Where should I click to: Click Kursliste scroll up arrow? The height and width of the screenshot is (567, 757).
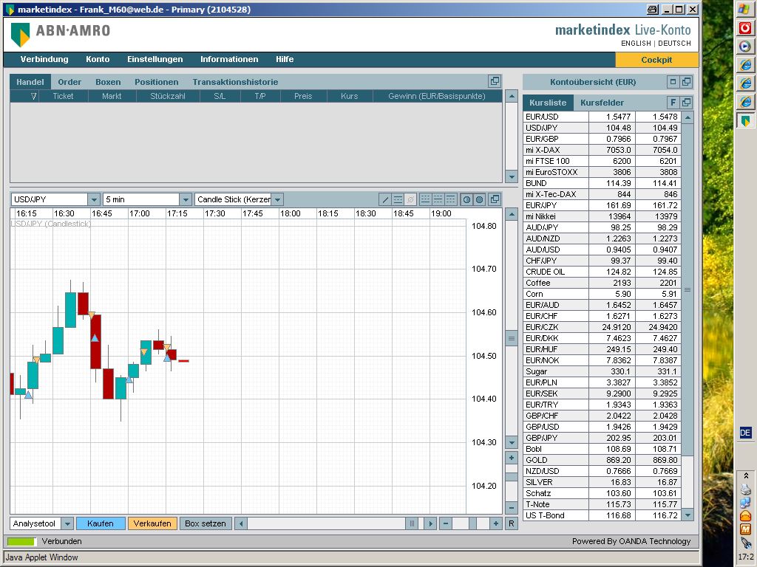point(688,117)
